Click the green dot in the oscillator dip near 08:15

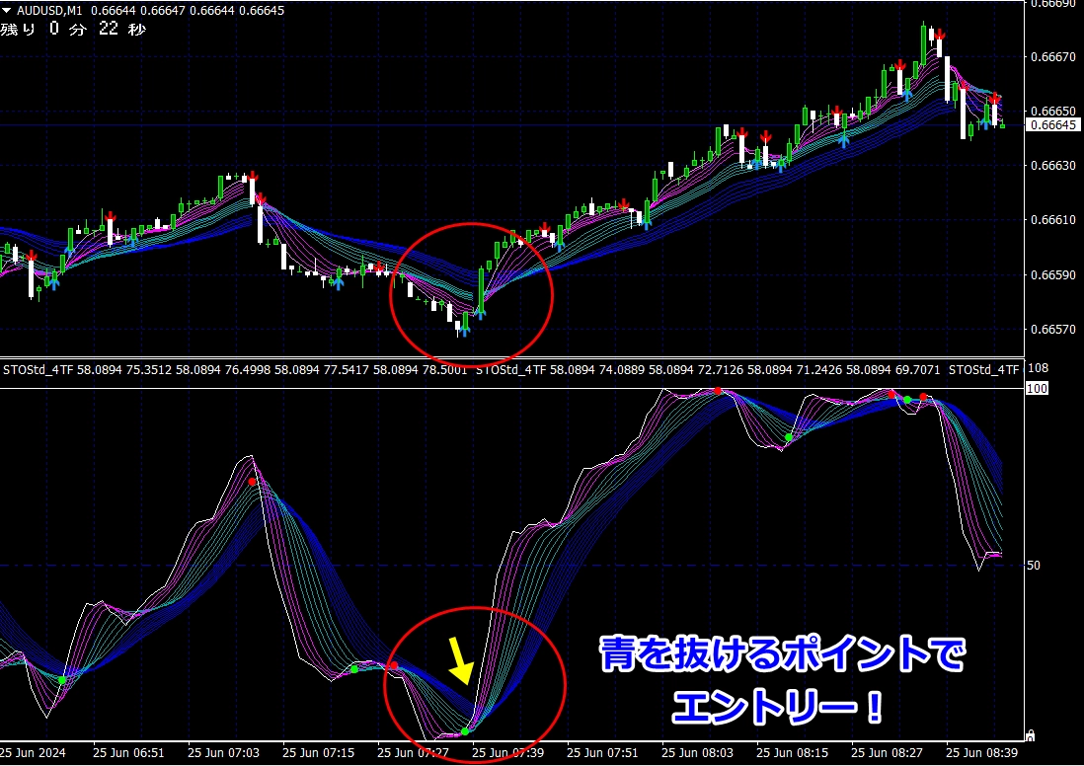coord(788,437)
